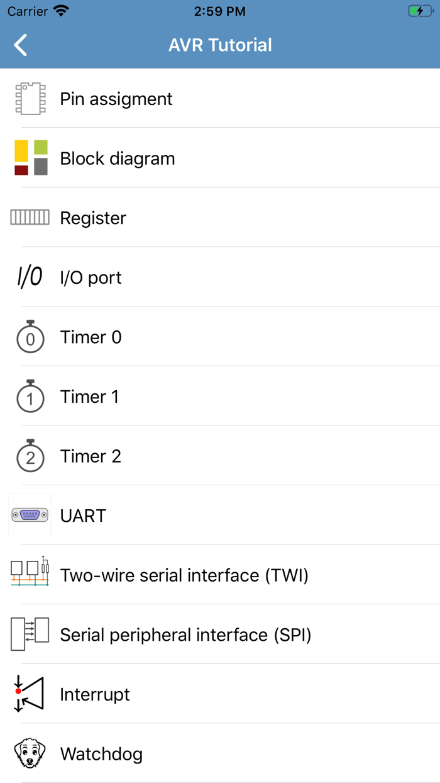Tap the Watchdog dog face icon
The height and width of the screenshot is (783, 440).
coord(30,753)
